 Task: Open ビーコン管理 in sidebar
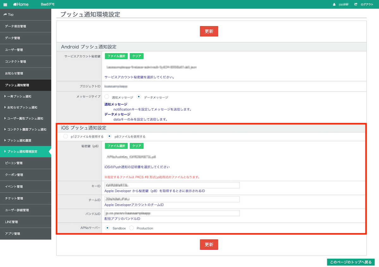point(26,163)
